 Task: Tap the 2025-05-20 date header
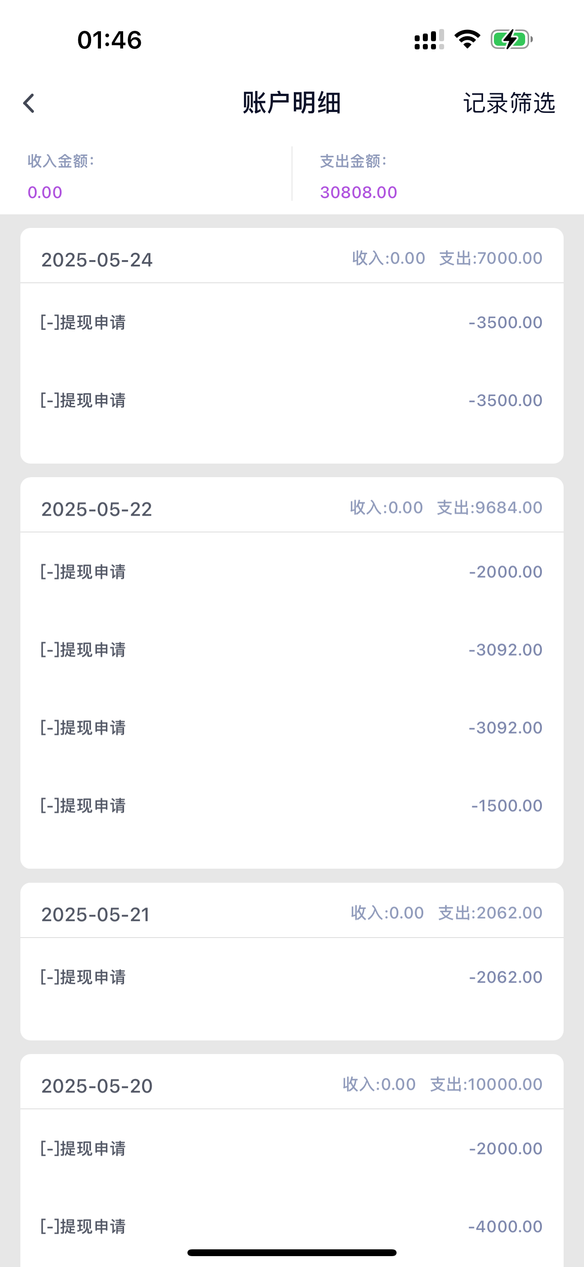pyautogui.click(x=97, y=1085)
